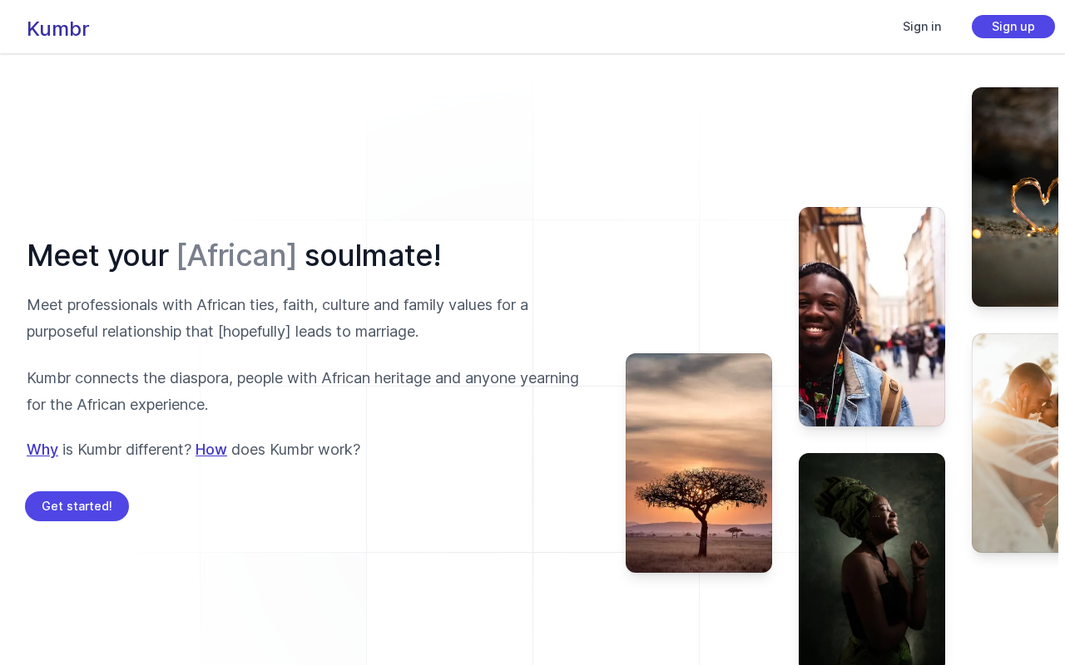
Task: Click the "Kumbr connects the diaspora" paragraph
Action: click(302, 378)
